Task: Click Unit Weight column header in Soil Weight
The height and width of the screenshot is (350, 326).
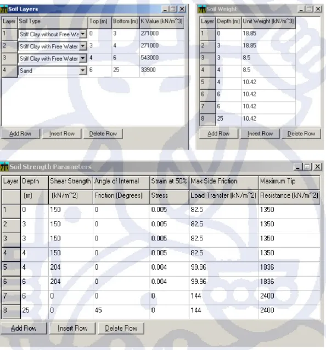Action: pos(268,22)
